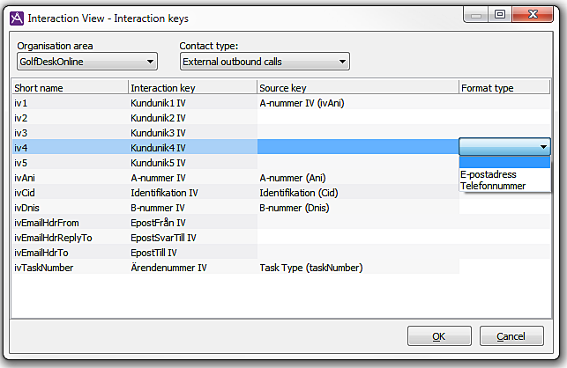The height and width of the screenshot is (368, 567).
Task: Click the A-nummer (Ani) source key cell
Action: click(x=357, y=178)
